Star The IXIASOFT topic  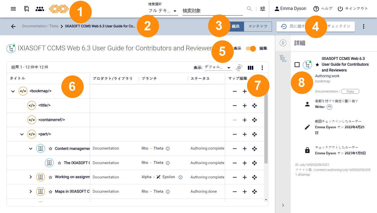pos(59,163)
